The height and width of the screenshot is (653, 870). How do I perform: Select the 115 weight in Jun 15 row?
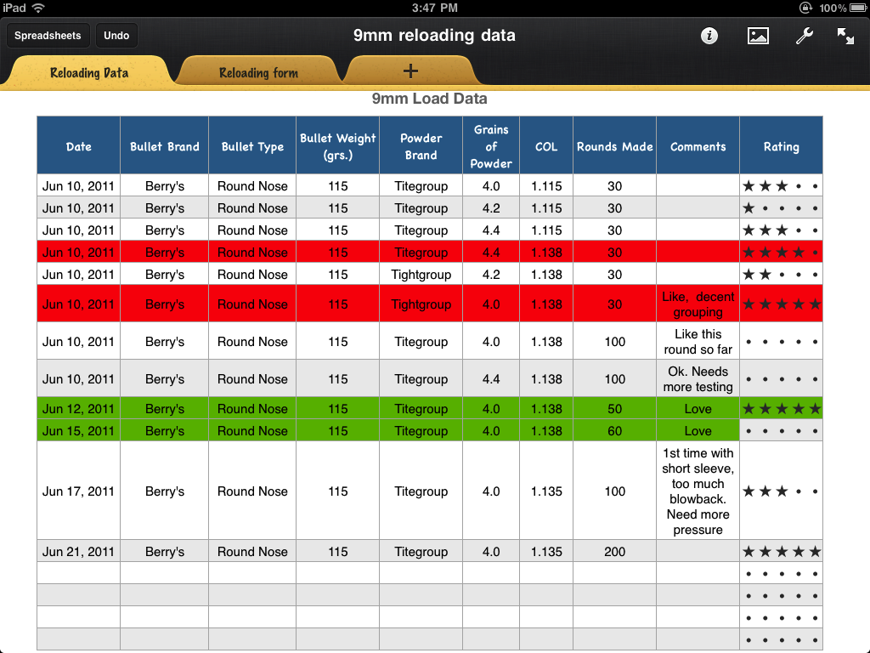coord(338,431)
